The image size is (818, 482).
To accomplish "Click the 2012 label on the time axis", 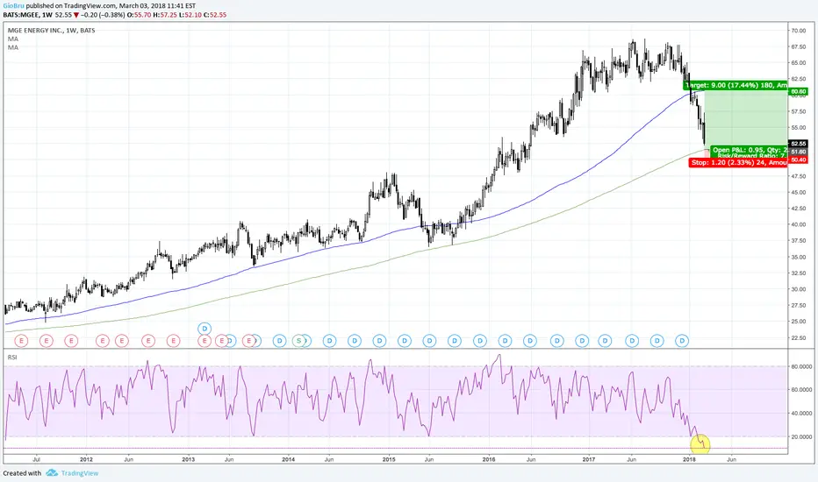I will click(87, 459).
